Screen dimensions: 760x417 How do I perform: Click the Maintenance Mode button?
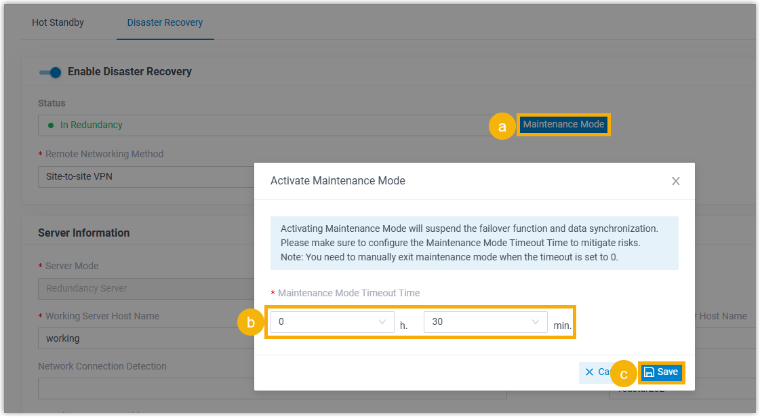563,125
